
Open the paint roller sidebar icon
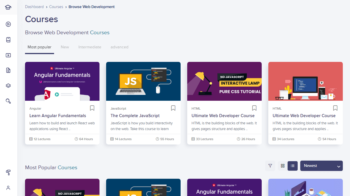[x=8, y=172]
